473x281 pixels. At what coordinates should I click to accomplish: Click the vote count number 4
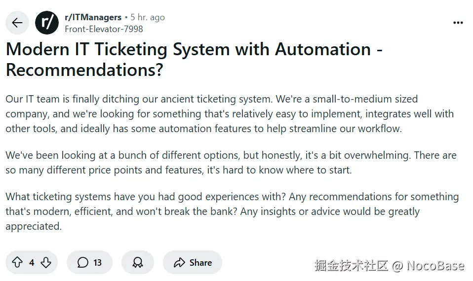click(x=32, y=263)
